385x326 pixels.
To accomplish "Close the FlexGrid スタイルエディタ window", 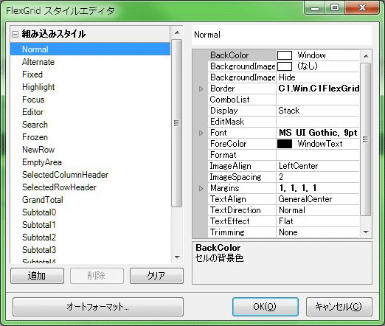I will click(x=362, y=8).
